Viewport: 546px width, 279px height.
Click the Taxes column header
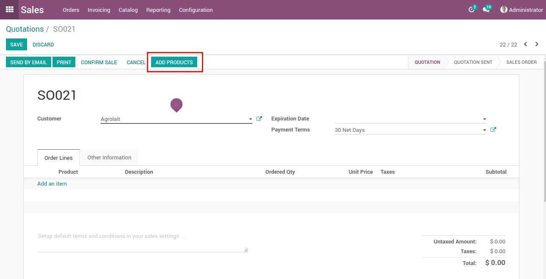tap(388, 172)
